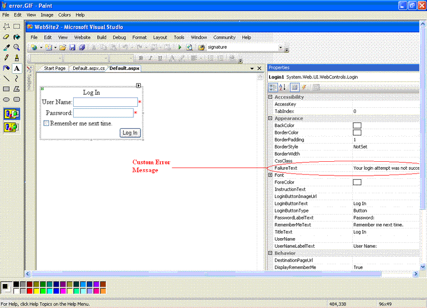
Task: Select the Free-Form Select tool in Paint
Action: click(6, 26)
